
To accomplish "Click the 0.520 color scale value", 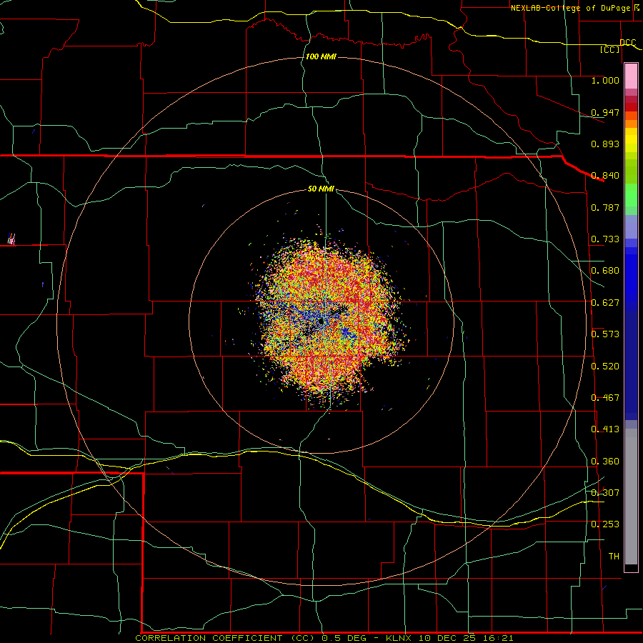I will point(605,367).
